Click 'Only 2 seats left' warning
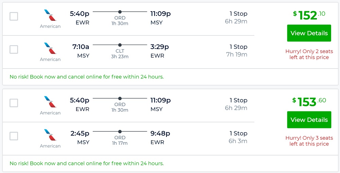 tap(309, 54)
